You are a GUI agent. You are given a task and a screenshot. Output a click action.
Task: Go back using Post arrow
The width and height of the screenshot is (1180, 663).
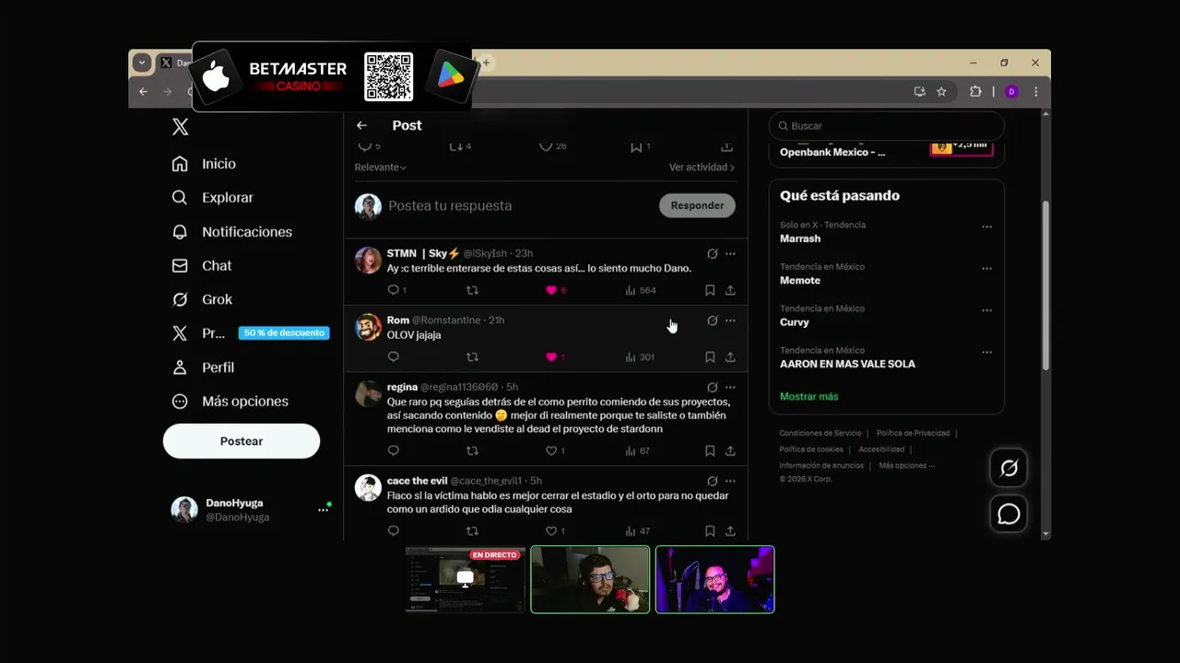point(361,125)
